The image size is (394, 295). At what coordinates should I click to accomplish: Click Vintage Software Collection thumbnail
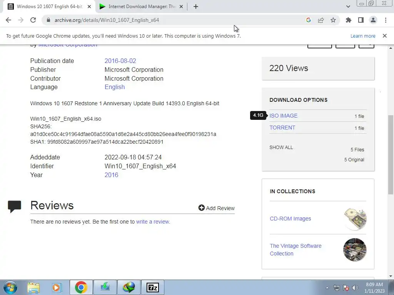pyautogui.click(x=355, y=250)
